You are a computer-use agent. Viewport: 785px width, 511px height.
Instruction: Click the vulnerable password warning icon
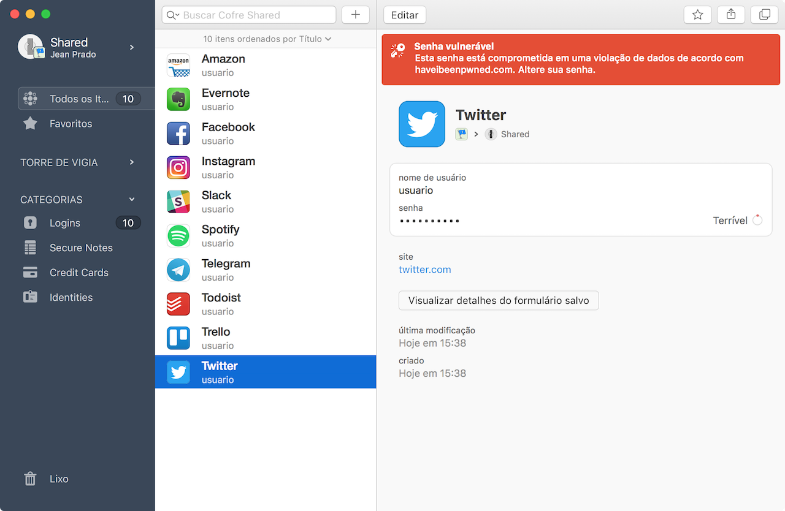tap(398, 50)
